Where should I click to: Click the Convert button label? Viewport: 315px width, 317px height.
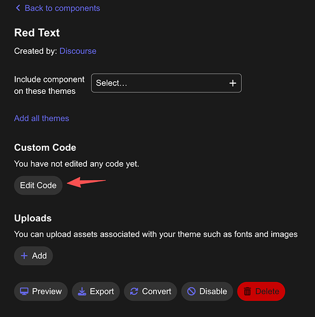click(x=156, y=292)
